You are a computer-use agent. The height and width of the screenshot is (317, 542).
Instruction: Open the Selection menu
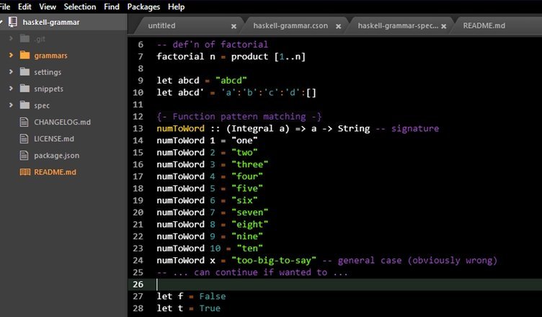click(x=79, y=6)
